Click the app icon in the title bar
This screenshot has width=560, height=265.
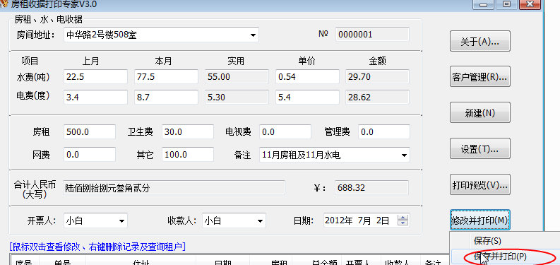(4, 4)
